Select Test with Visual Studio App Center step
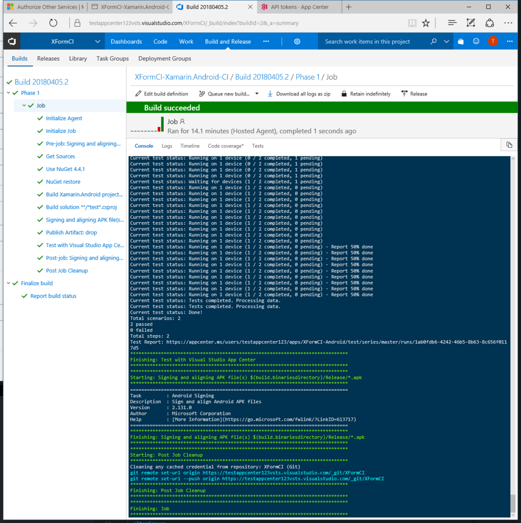 [85, 245]
